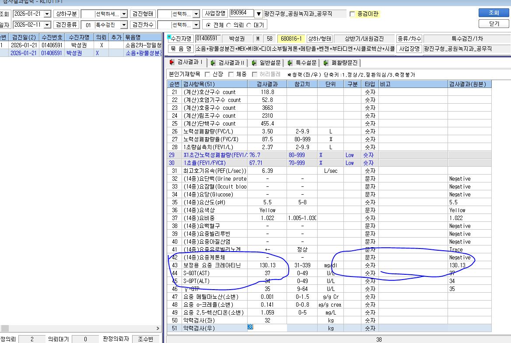Click the green flag icon beside 특수설문
Image resolution: width=511 pixels, height=343 pixels.
[290, 63]
